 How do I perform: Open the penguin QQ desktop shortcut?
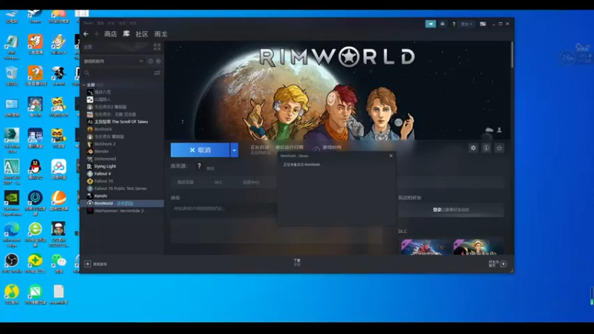pos(35,169)
